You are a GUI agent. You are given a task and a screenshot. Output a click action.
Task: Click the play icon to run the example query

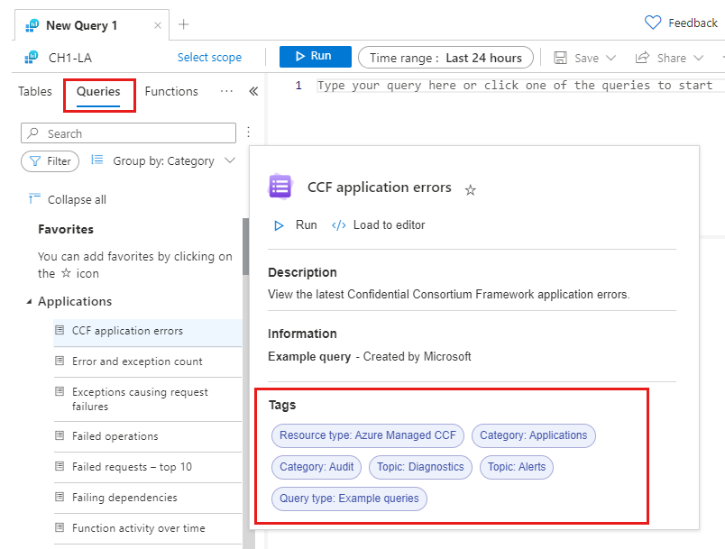tap(280, 224)
